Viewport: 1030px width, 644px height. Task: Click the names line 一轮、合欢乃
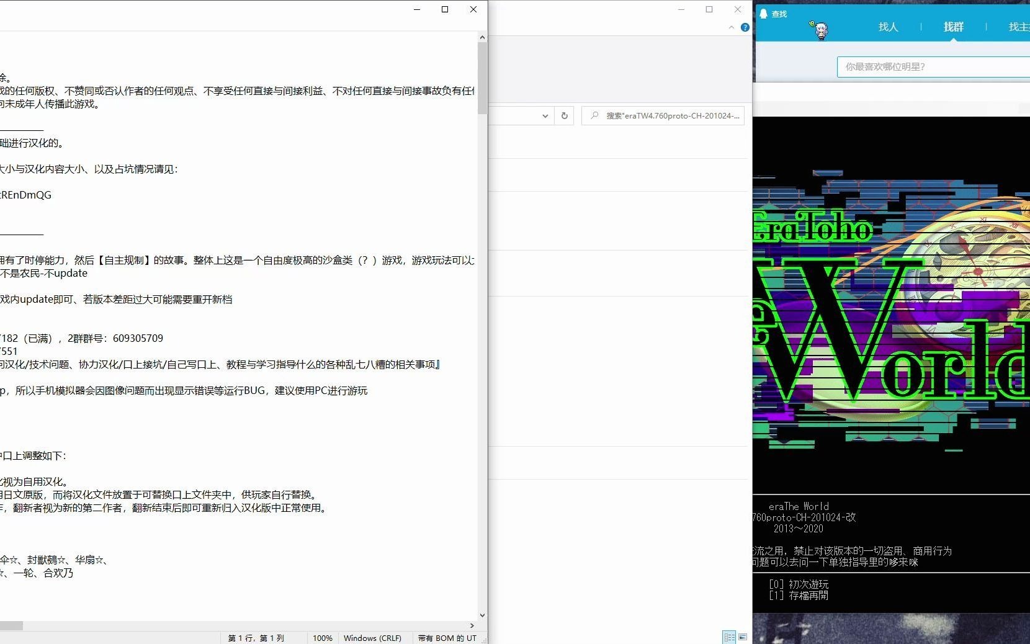click(x=37, y=573)
